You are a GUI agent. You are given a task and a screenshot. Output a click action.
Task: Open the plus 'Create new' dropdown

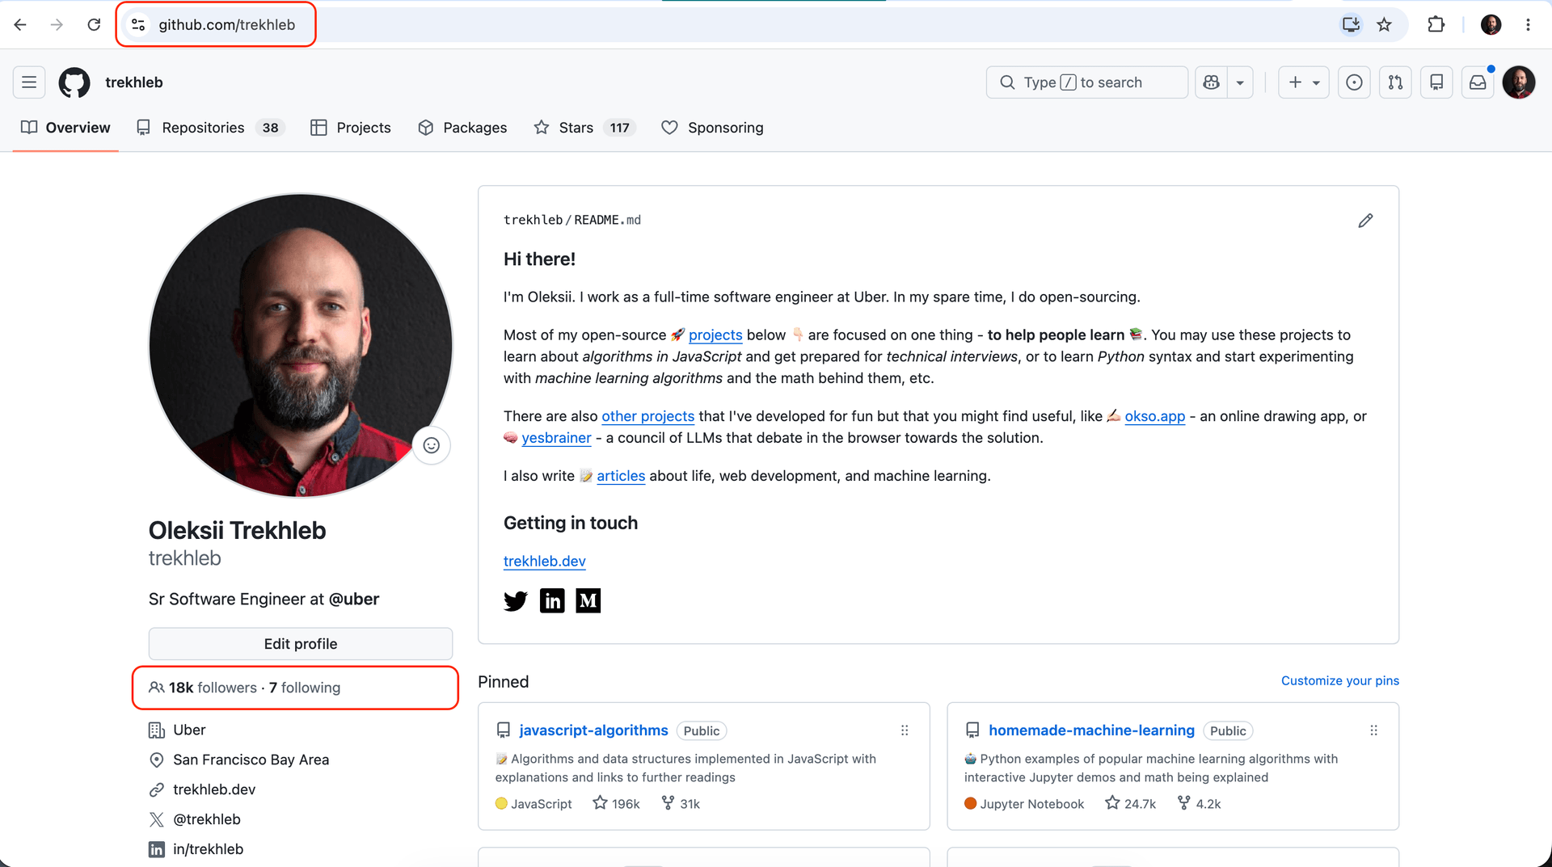(1303, 82)
